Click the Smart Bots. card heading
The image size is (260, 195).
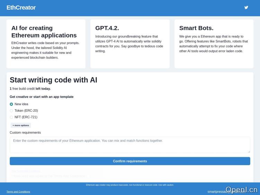196,28
